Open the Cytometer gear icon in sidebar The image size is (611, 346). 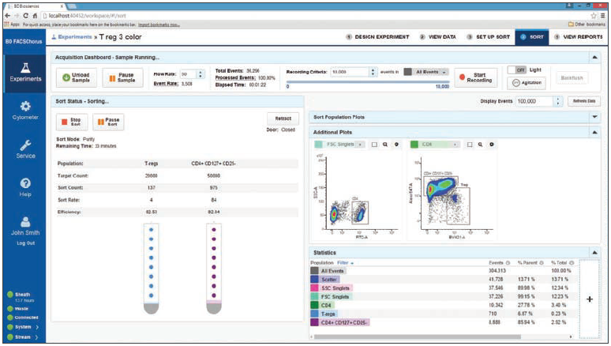tap(25, 106)
